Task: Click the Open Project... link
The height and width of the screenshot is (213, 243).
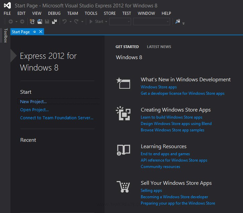Action: 34,110
